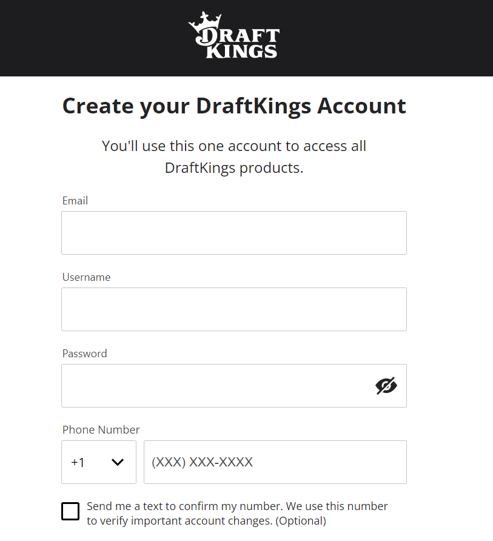Click the DraftKings logo in the header
The height and width of the screenshot is (541, 493).
234,35
